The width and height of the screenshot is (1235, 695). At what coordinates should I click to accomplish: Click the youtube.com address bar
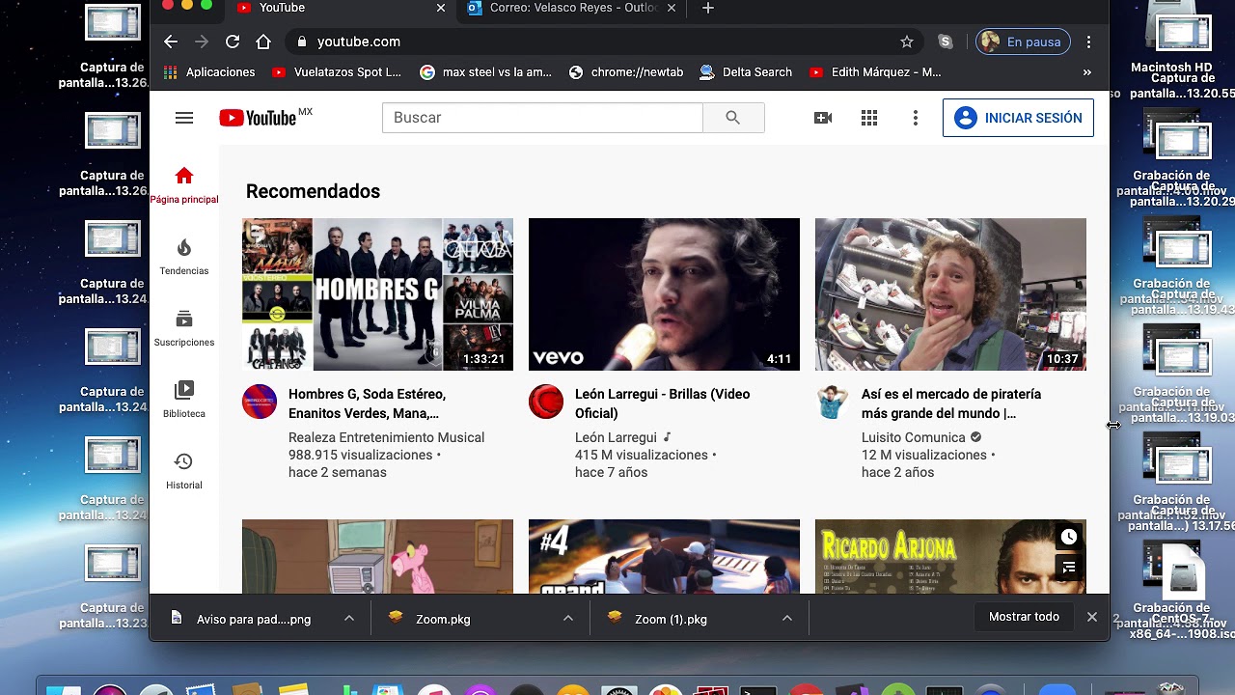point(605,42)
